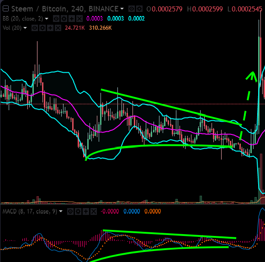Viewport: 265px width, 262px height.
Task: Click the 'BB (20, close, 2)' label
Action: click(x=23, y=19)
